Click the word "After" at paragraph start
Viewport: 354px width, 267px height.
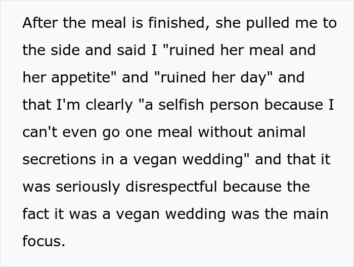point(39,23)
